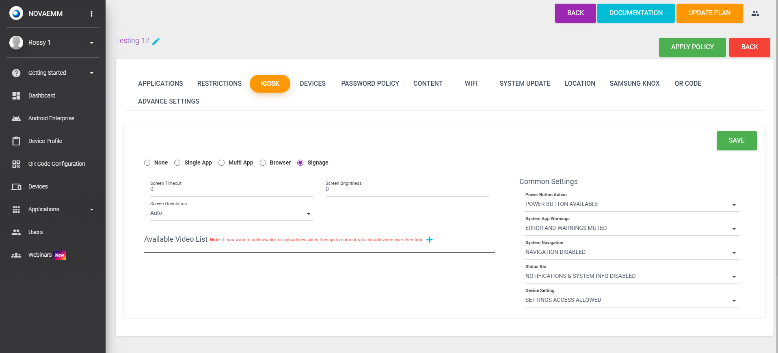The height and width of the screenshot is (353, 778).
Task: Click the red BACK button
Action: 750,47
